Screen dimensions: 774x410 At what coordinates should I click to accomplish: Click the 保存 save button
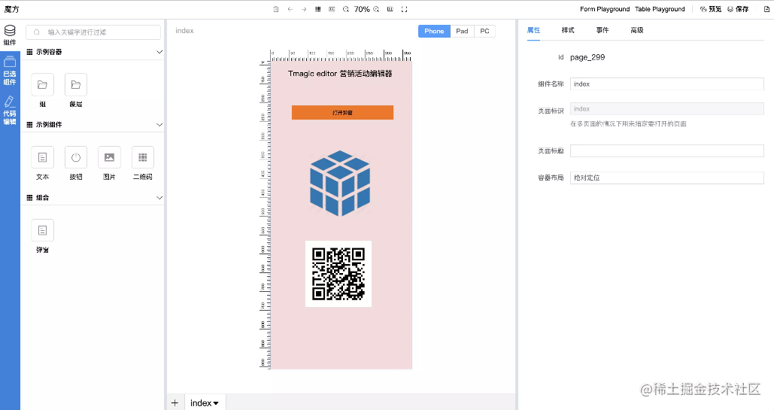(x=738, y=9)
